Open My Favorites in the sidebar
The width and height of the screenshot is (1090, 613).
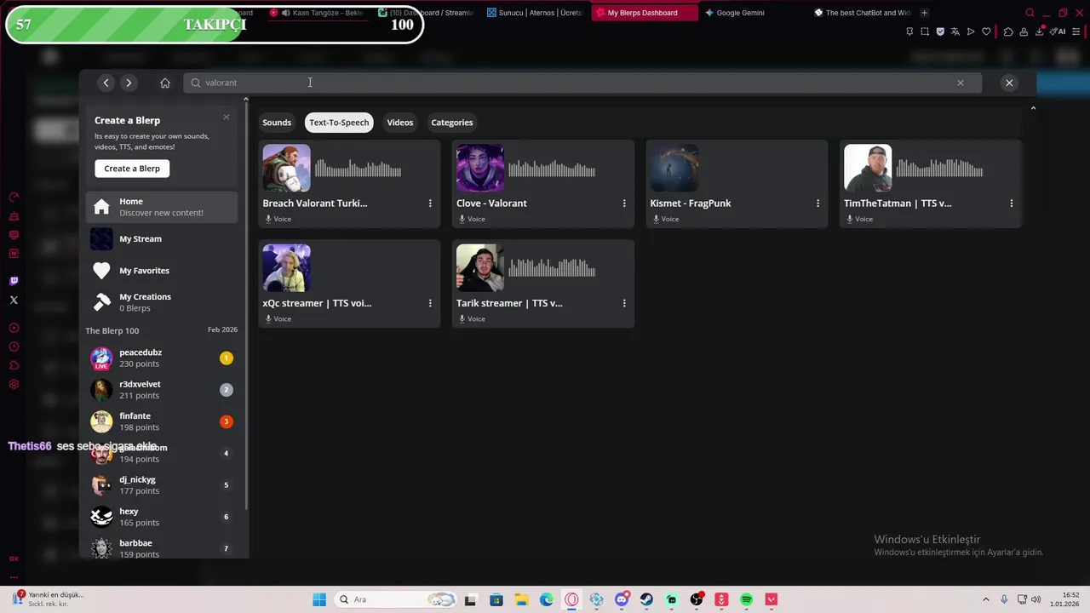(x=162, y=271)
